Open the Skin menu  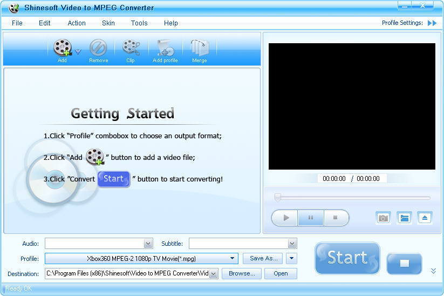pos(108,23)
